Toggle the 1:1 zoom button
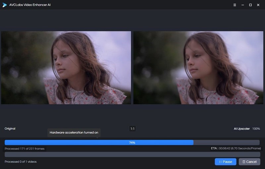The height and width of the screenshot is (169, 265). (132, 129)
